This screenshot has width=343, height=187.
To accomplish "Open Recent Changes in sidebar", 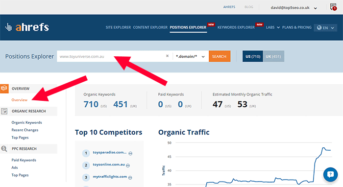I will [24, 130].
